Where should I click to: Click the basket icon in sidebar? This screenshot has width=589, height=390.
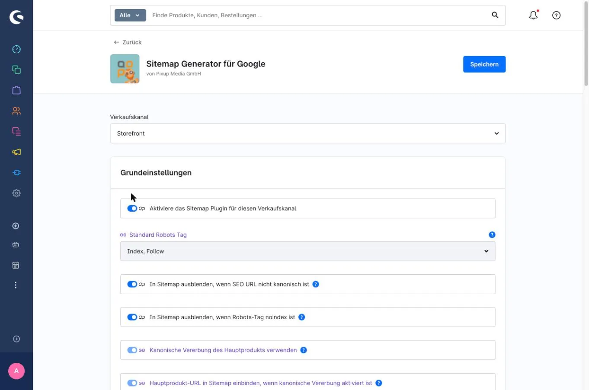(16, 245)
